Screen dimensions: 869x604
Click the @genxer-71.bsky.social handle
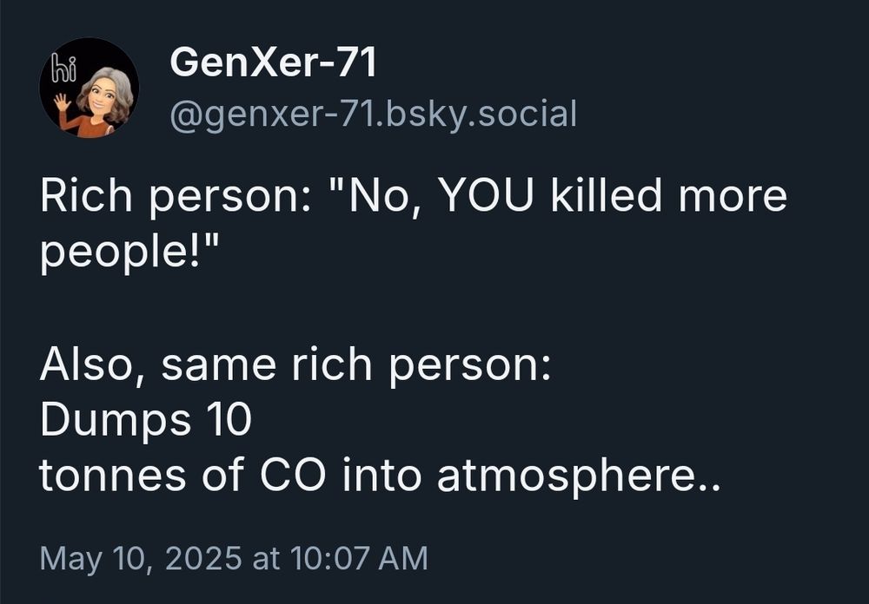(374, 114)
